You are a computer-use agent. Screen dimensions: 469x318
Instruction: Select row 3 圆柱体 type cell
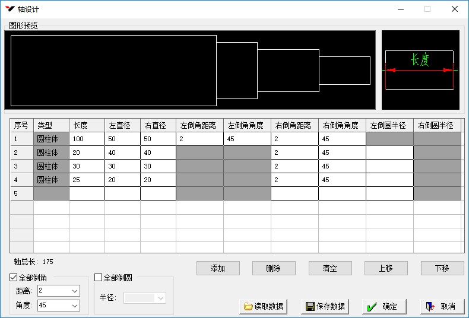[x=52, y=166]
